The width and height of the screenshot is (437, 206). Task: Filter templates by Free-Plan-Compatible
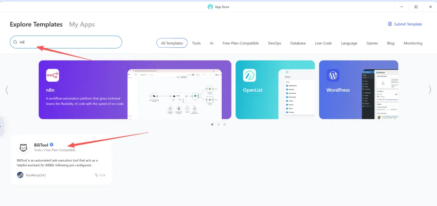click(241, 43)
